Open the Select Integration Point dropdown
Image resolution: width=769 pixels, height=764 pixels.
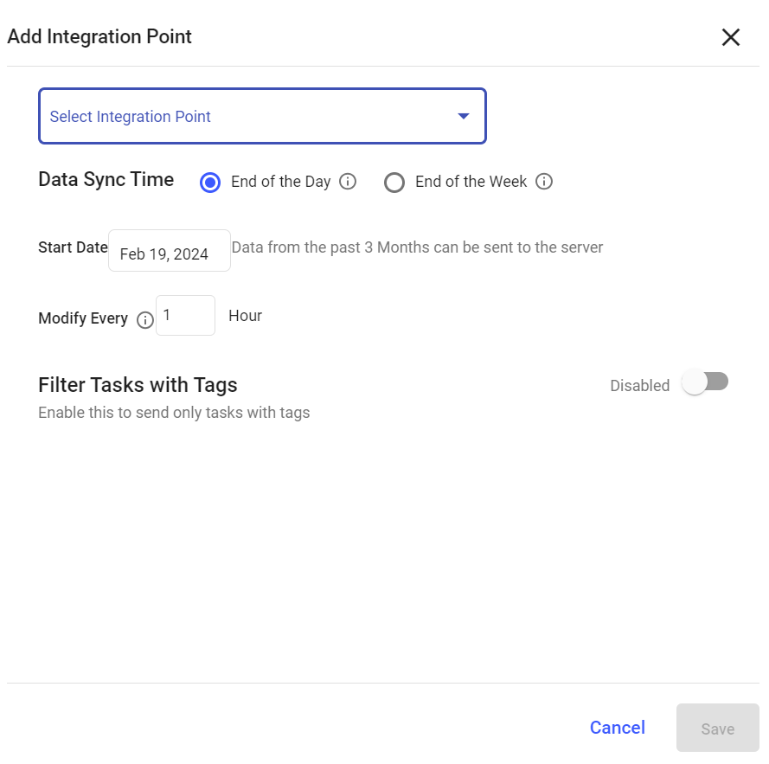pyautogui.click(x=262, y=116)
